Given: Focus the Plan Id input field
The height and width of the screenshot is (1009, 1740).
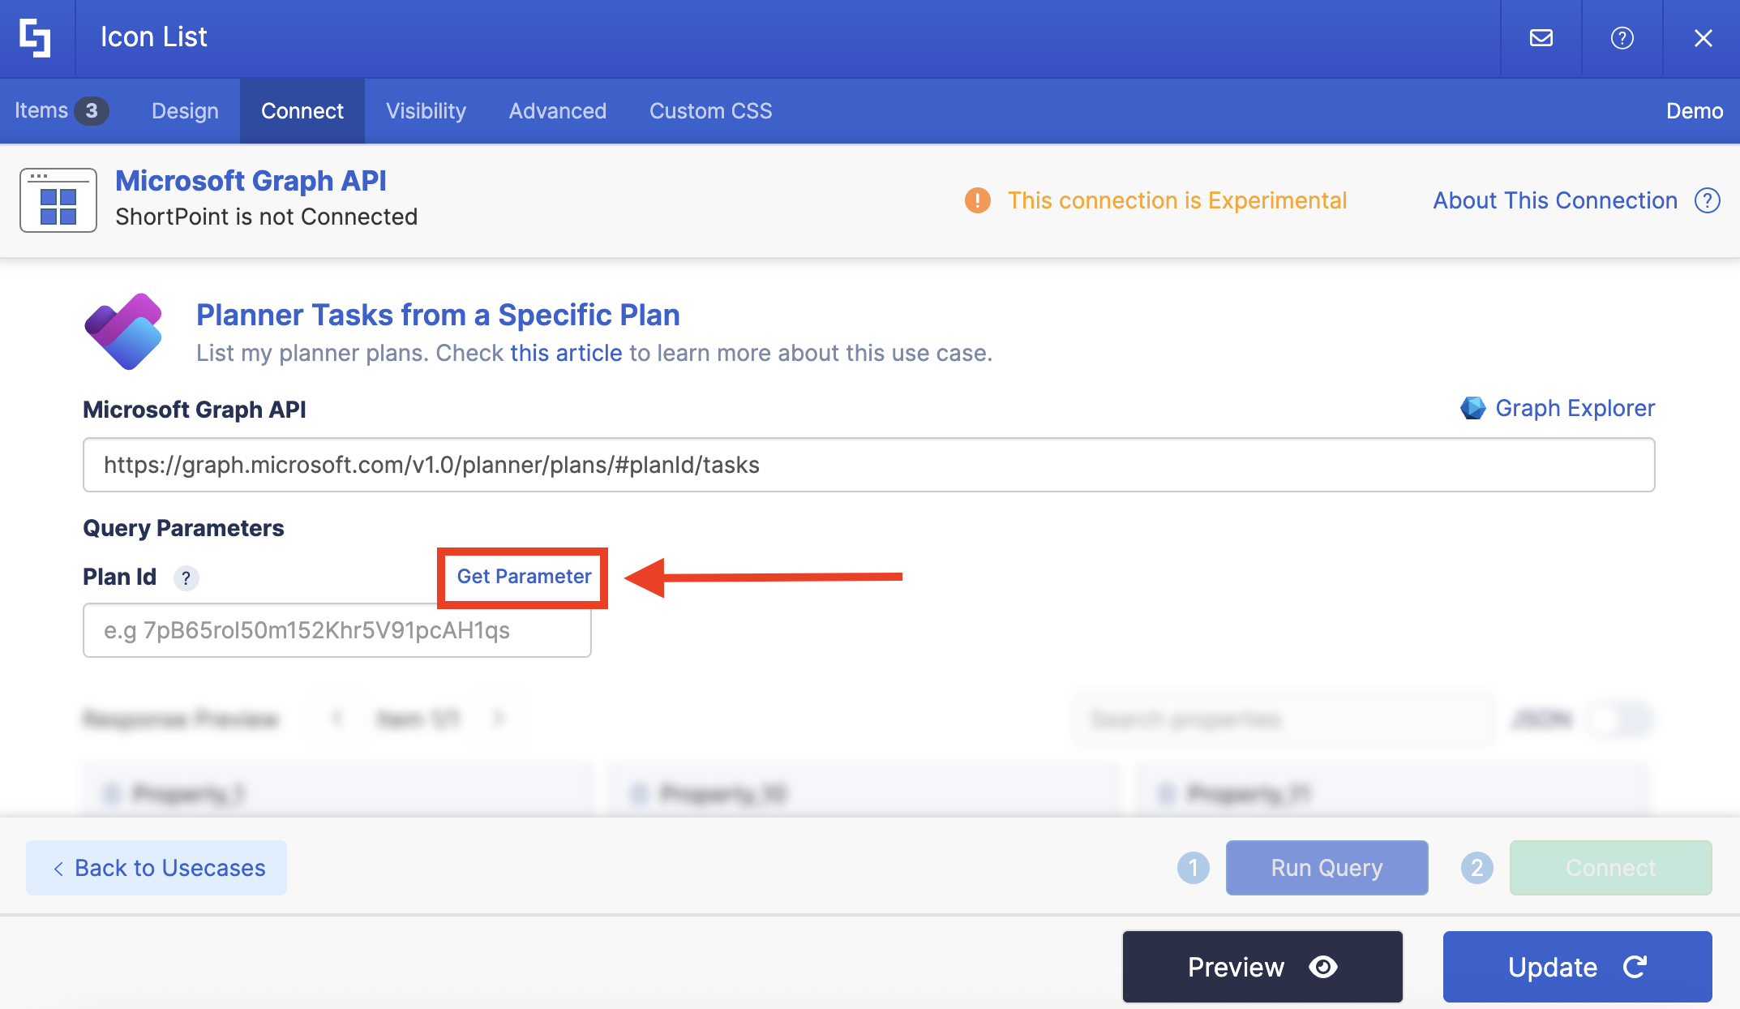Looking at the screenshot, I should coord(336,630).
